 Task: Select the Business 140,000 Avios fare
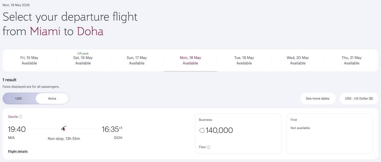pyautogui.click(x=238, y=134)
